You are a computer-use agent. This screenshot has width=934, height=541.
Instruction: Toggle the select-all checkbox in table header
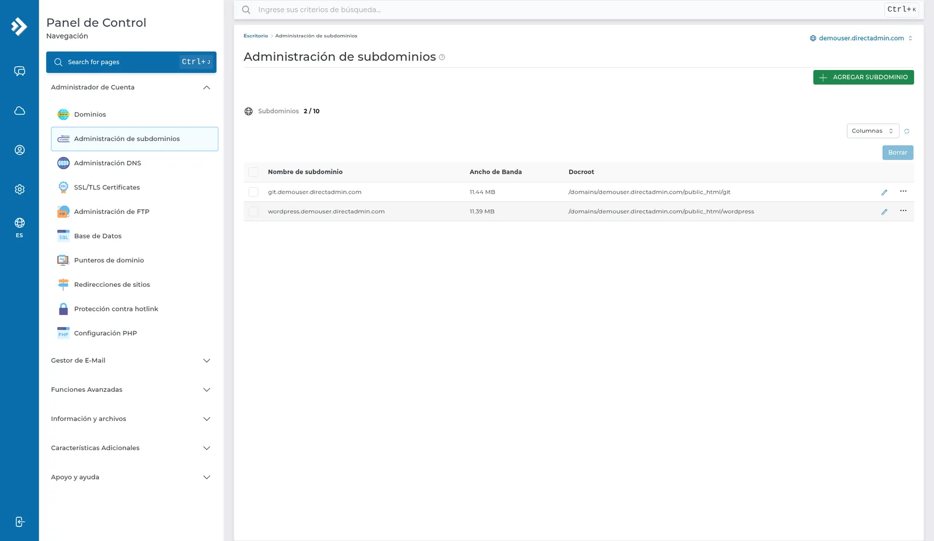pyautogui.click(x=253, y=172)
